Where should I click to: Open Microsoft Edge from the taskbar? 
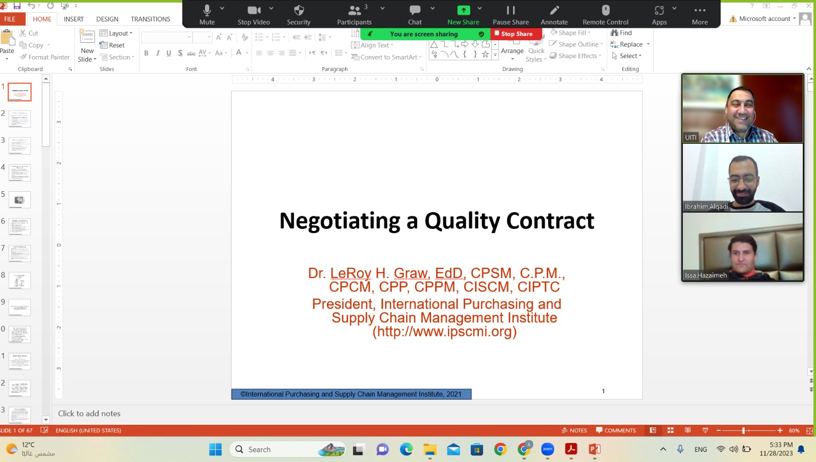pos(406,449)
